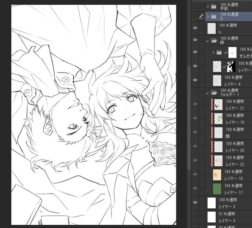This screenshot has width=252, height=228.
Task: Select the フォルダー 1 name label
Action: 229,95
